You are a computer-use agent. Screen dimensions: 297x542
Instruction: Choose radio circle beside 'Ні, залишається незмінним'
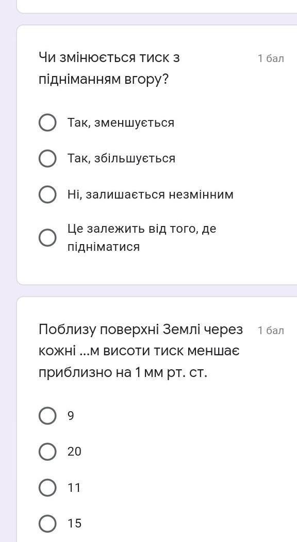coord(47,194)
